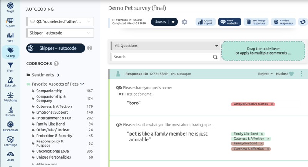
Task: Open the 4 video responses
Action: [x=283, y=22]
